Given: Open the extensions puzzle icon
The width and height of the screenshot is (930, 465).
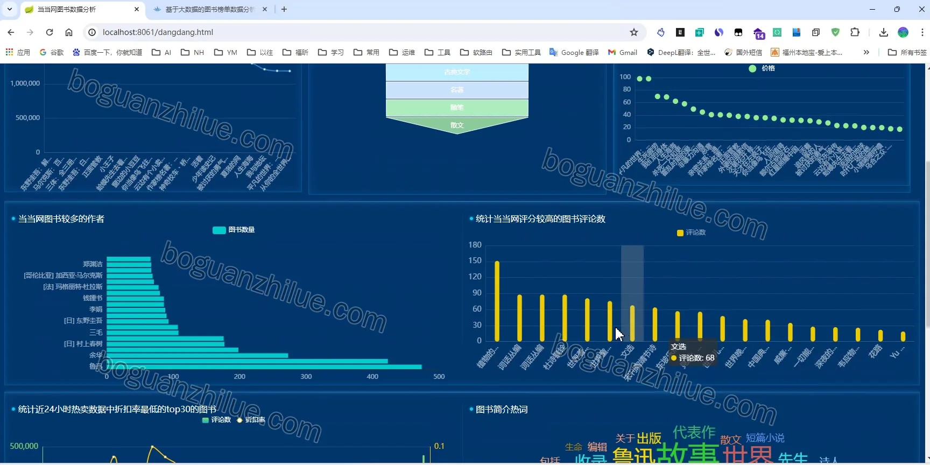Looking at the screenshot, I should pyautogui.click(x=855, y=32).
